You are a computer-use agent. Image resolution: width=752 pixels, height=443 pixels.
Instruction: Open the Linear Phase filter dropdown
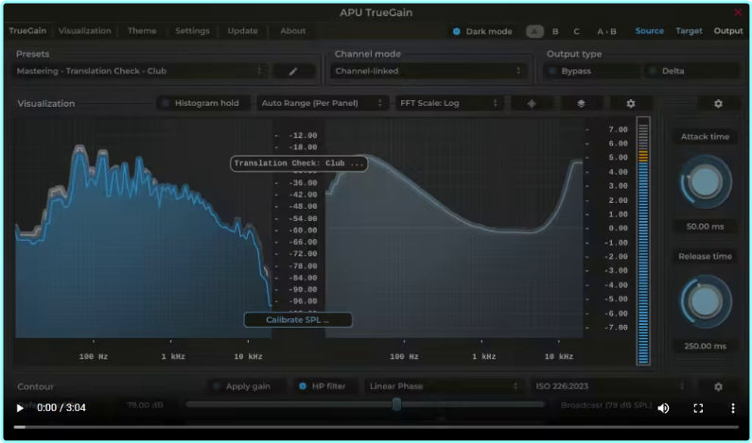pos(444,386)
